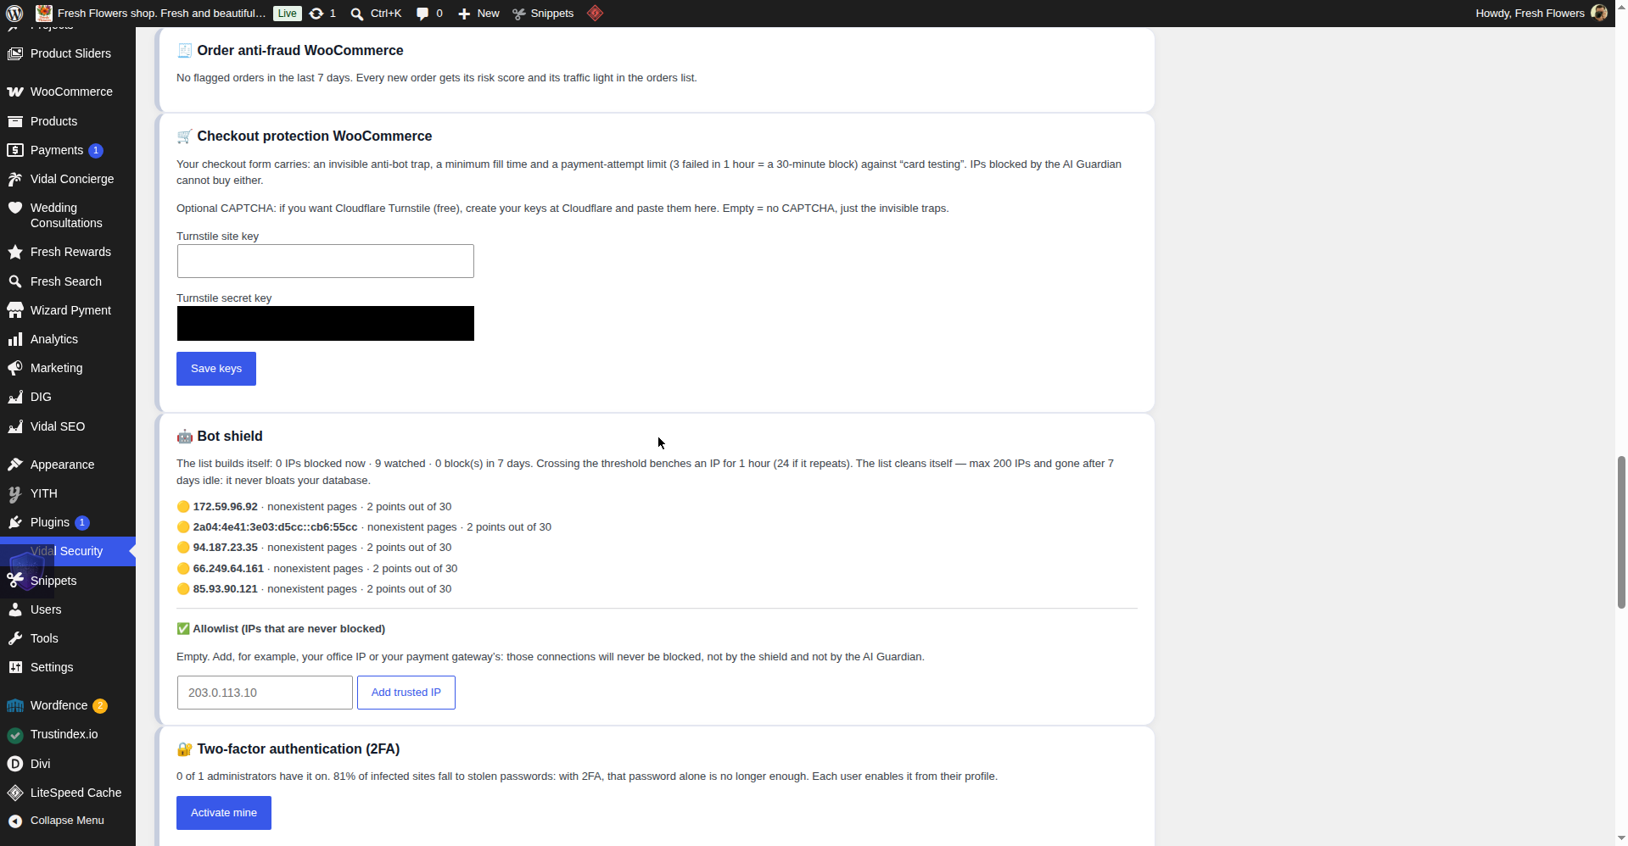
Task: Visit the Fresh Flowers shop site link
Action: click(x=161, y=14)
